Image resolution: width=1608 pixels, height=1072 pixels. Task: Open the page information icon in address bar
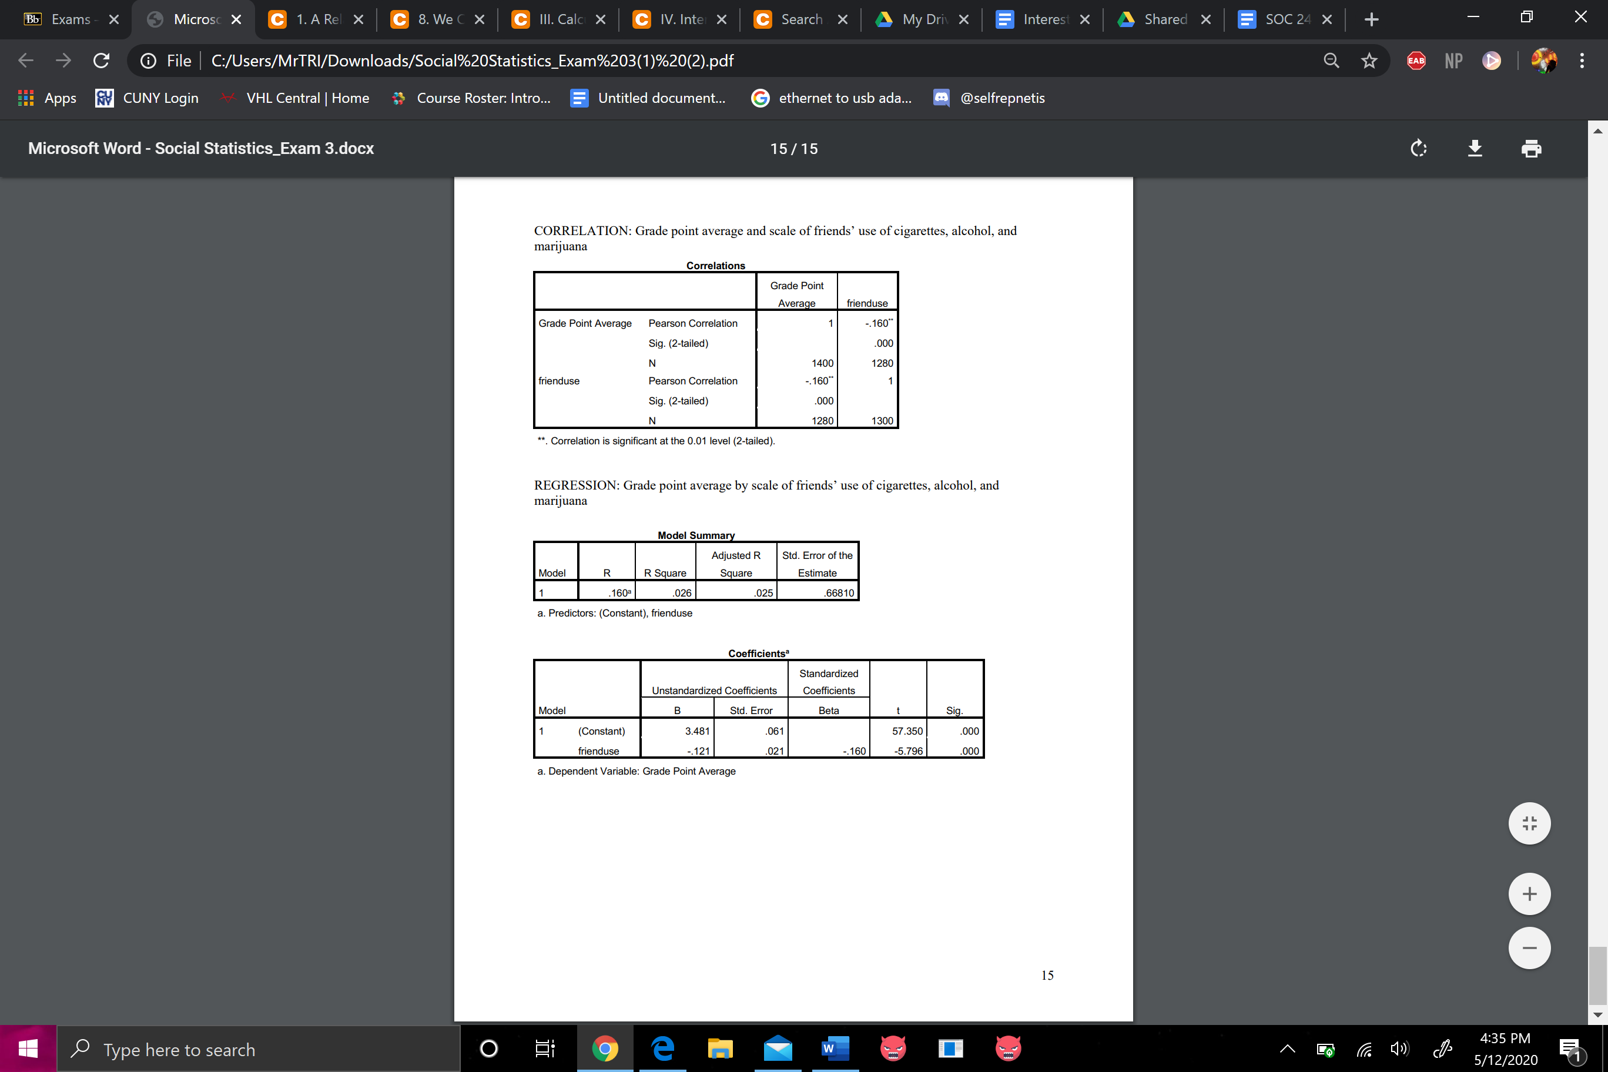click(x=148, y=60)
